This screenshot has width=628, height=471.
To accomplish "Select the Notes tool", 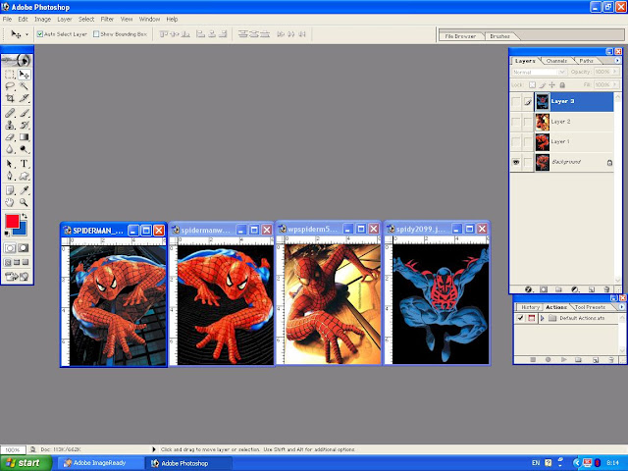I will tap(10, 190).
